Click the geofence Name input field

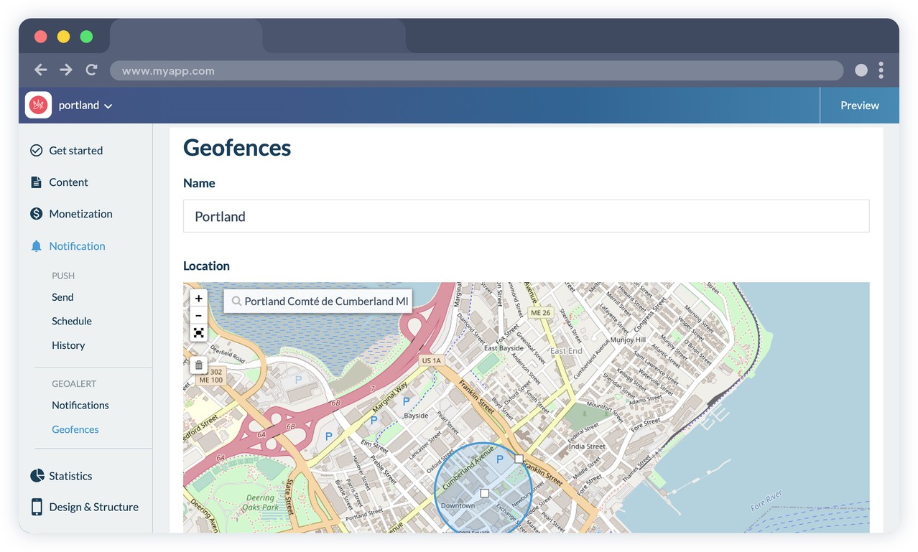[x=526, y=216]
